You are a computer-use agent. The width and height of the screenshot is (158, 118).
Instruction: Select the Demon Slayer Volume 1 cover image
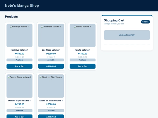19,86
